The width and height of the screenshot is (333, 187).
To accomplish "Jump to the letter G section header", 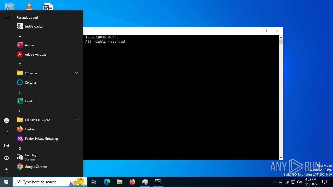I will pyautogui.click(x=20, y=148).
